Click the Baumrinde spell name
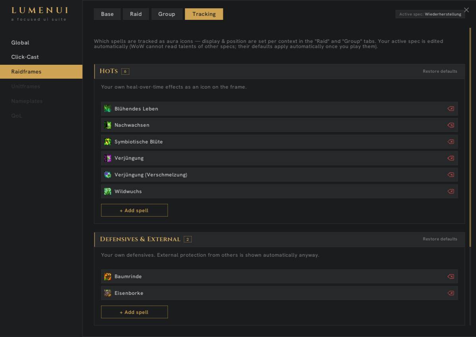 click(x=128, y=277)
